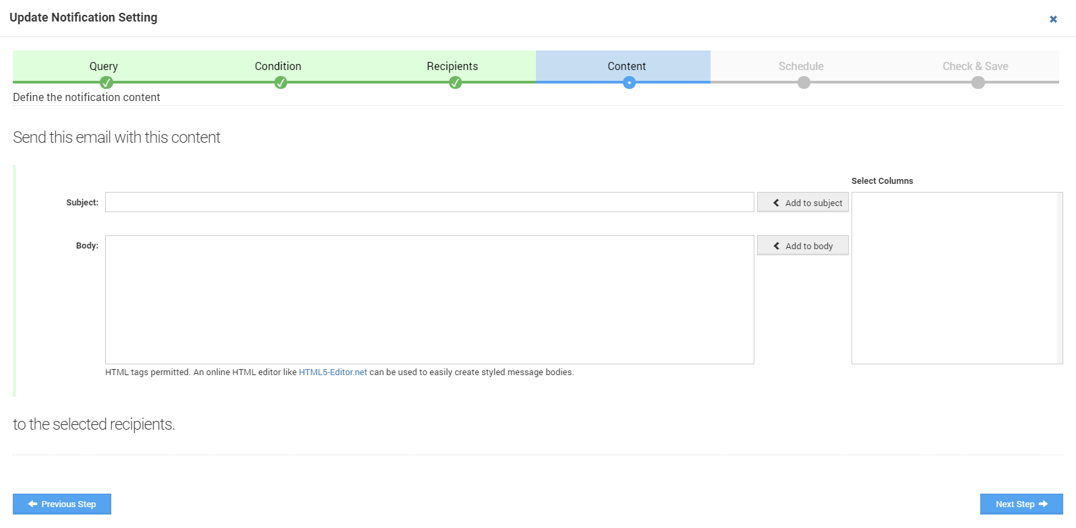Go to the Query step tab

(104, 66)
